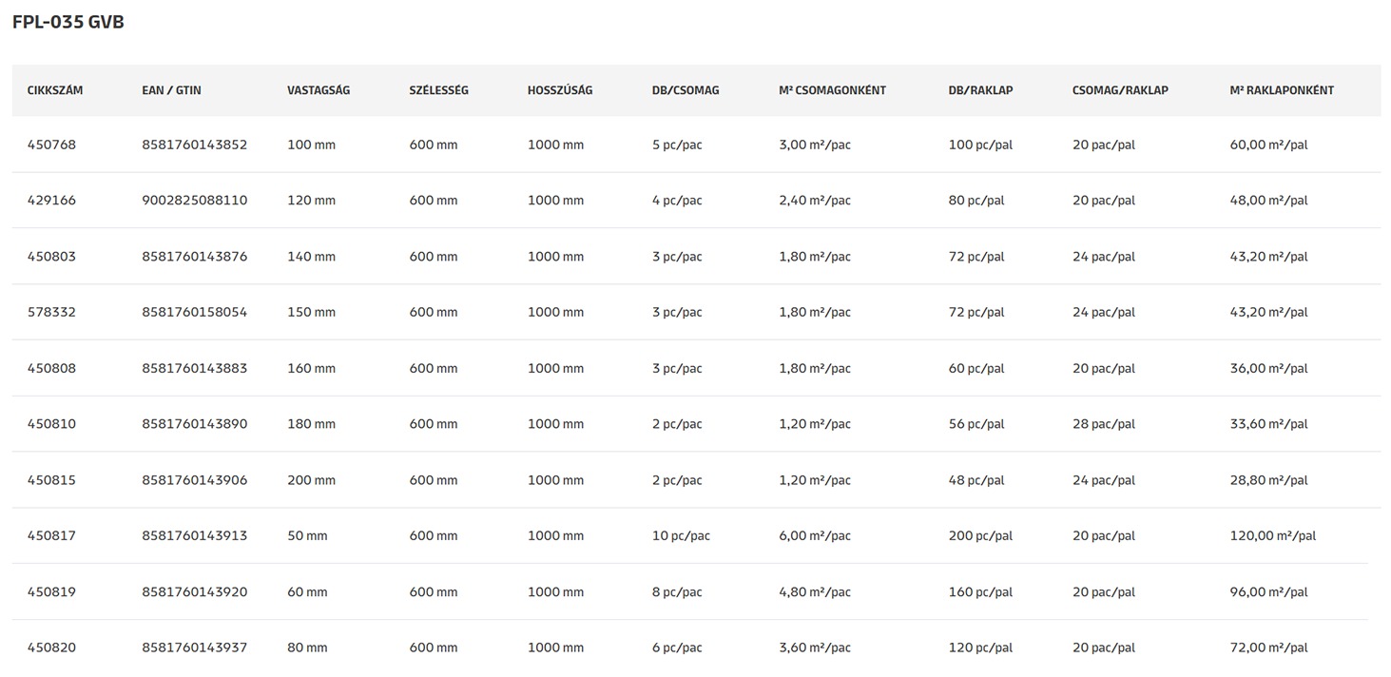Select the DB/RAKLAP column header
This screenshot has height=677, width=1391.
click(980, 90)
